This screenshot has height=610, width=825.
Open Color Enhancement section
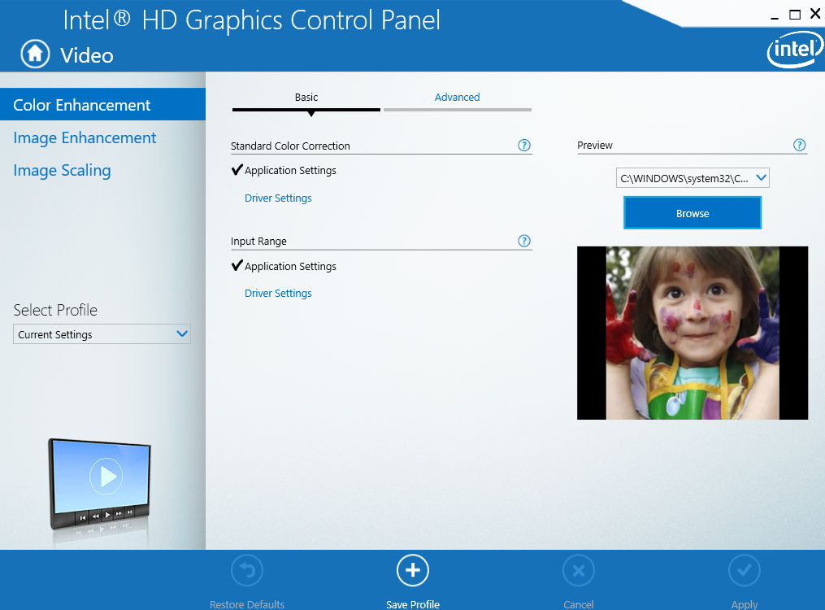click(102, 104)
